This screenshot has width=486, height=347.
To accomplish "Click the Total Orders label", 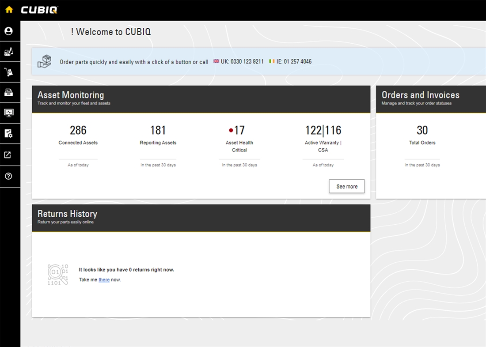I will [x=422, y=143].
